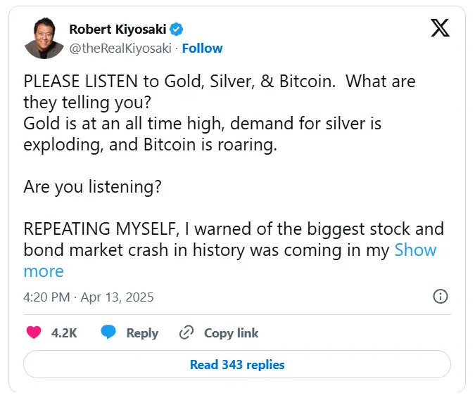Open the 4:20 PM Apr 13, 2025 timestamp
Image resolution: width=475 pixels, height=400 pixels.
click(x=89, y=297)
